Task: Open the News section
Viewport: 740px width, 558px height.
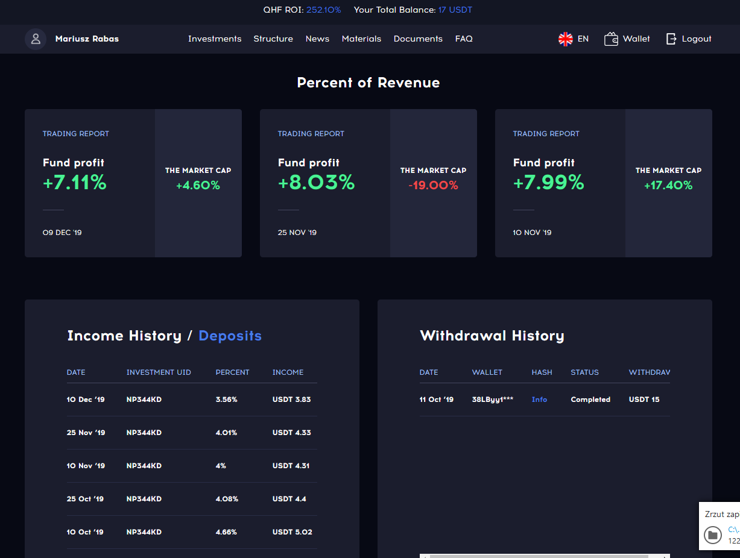Action: [x=317, y=39]
